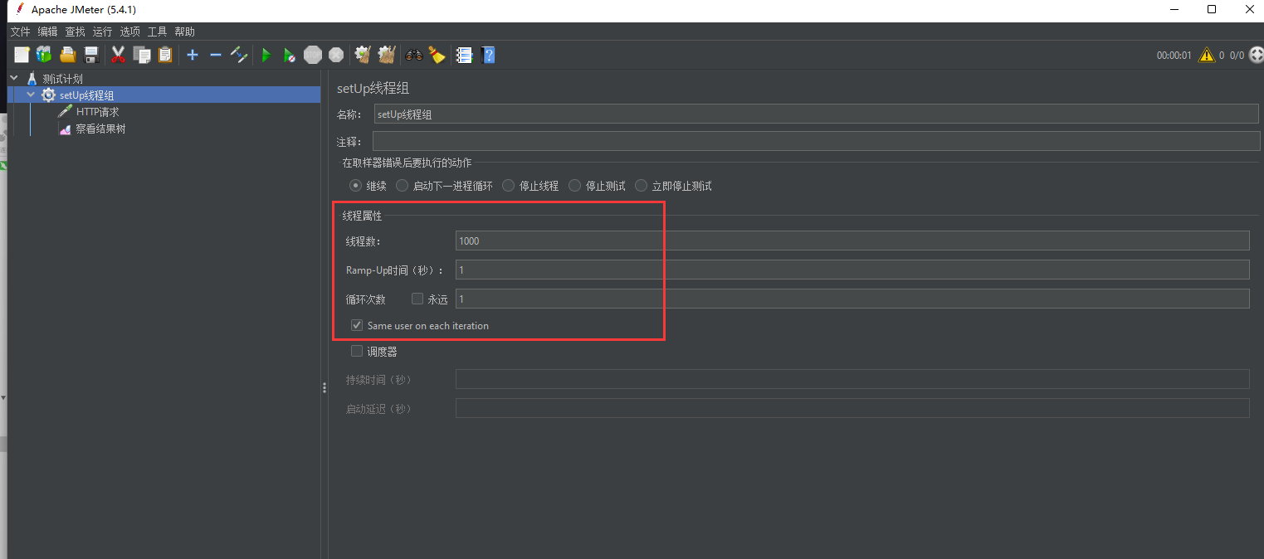Click the 注释 input field
This screenshot has width=1264, height=559.
(816, 141)
